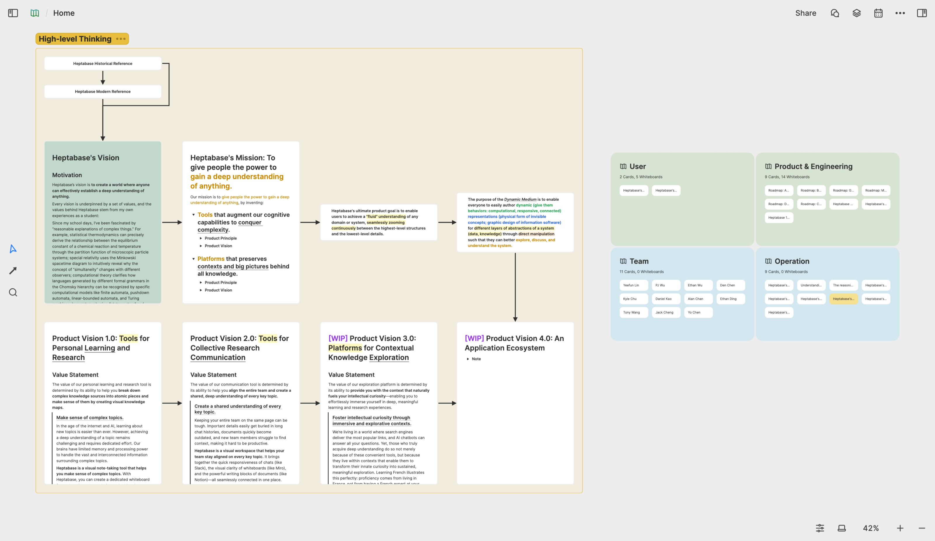Select the arrow connector tool
935x541 pixels.
[13, 271]
